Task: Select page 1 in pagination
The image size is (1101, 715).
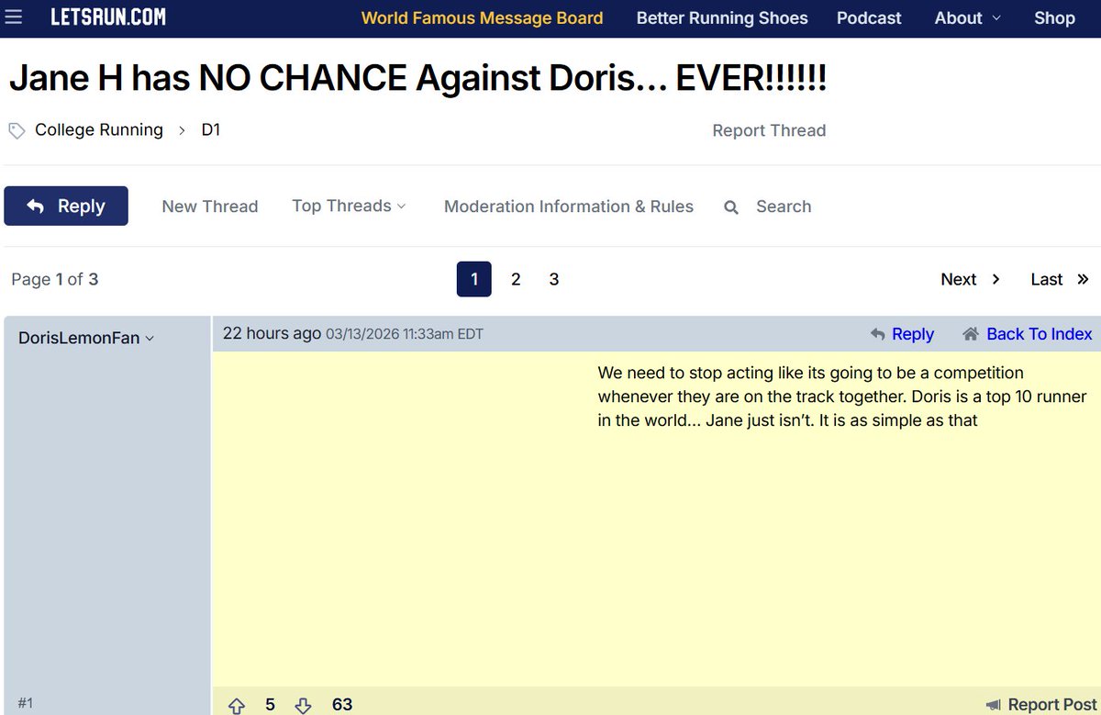Action: coord(474,279)
